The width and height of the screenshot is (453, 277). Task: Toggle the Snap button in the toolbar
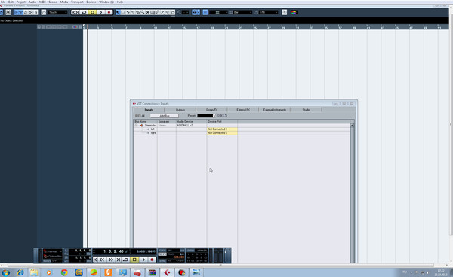196,12
